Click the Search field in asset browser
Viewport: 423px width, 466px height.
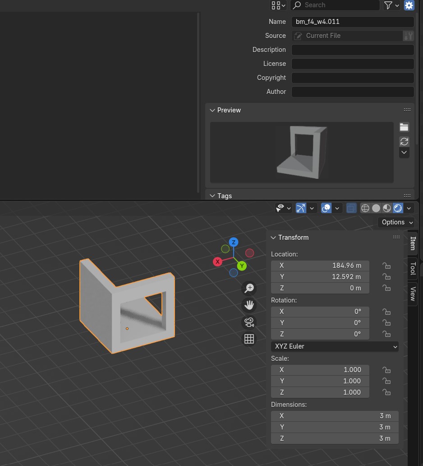tap(335, 5)
